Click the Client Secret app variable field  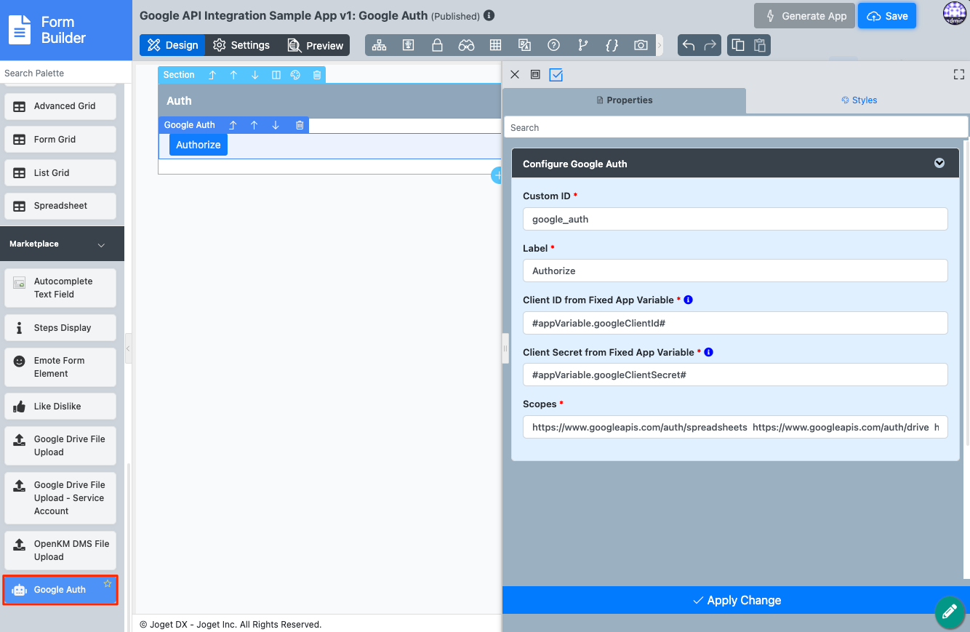tap(735, 375)
